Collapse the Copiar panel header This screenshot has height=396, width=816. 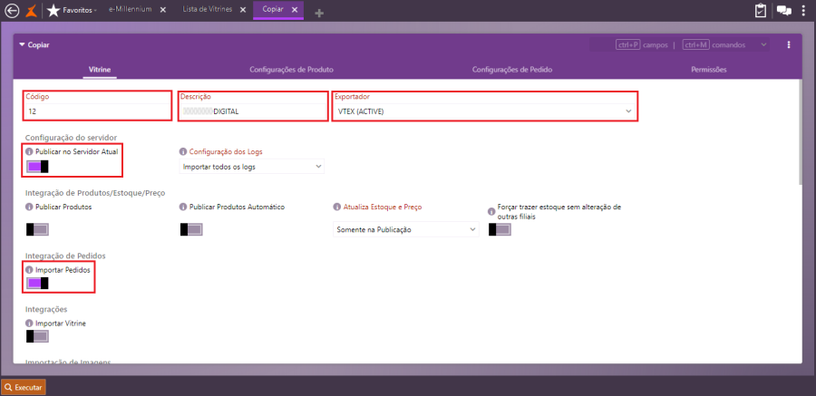pyautogui.click(x=22, y=44)
